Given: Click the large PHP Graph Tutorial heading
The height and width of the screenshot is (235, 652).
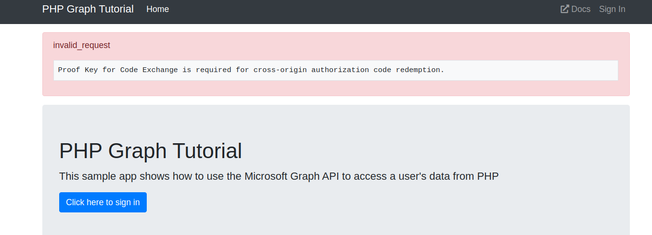Looking at the screenshot, I should click(151, 151).
